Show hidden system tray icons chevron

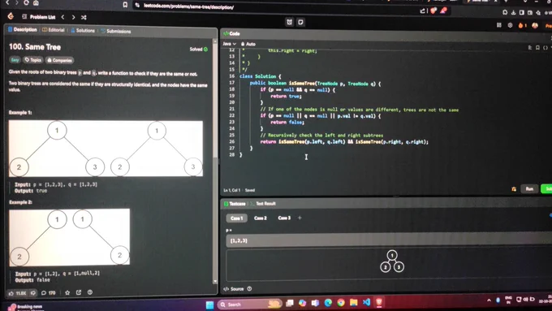coord(489,300)
